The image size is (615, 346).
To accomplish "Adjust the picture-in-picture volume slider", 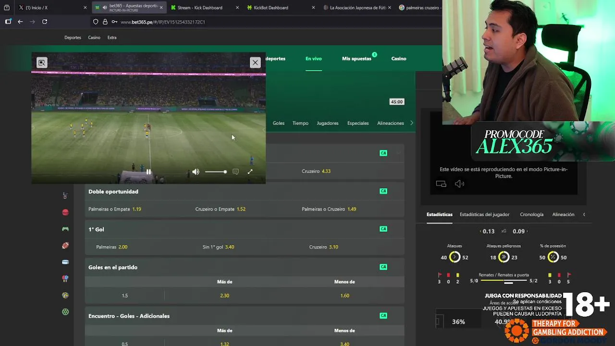I will click(216, 172).
